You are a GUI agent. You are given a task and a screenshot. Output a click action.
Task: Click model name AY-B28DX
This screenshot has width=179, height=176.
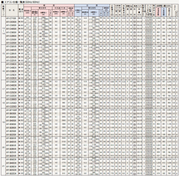11,167
